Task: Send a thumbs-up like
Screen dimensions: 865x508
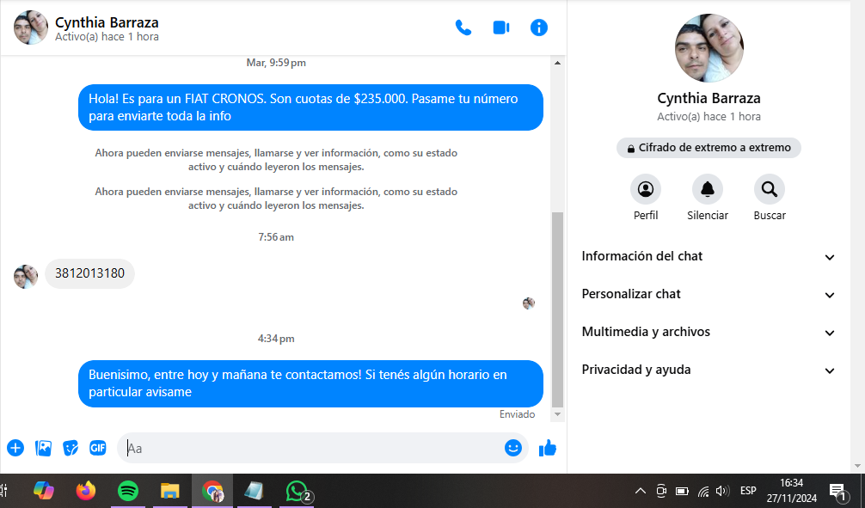Action: (548, 448)
